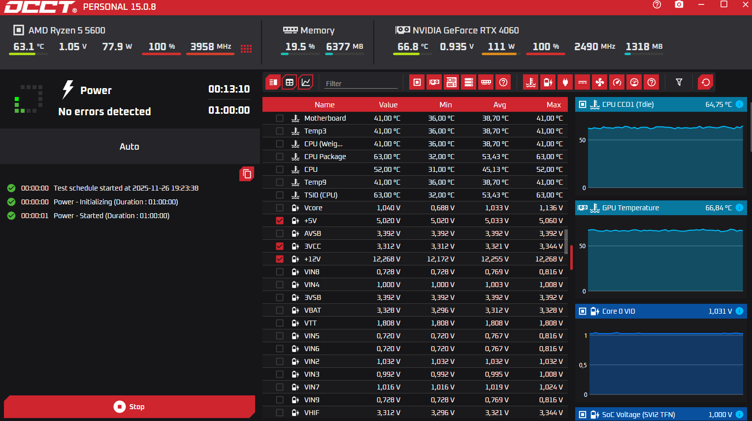
Task: Uncheck the +5V sensor checkbox
Action: 280,221
